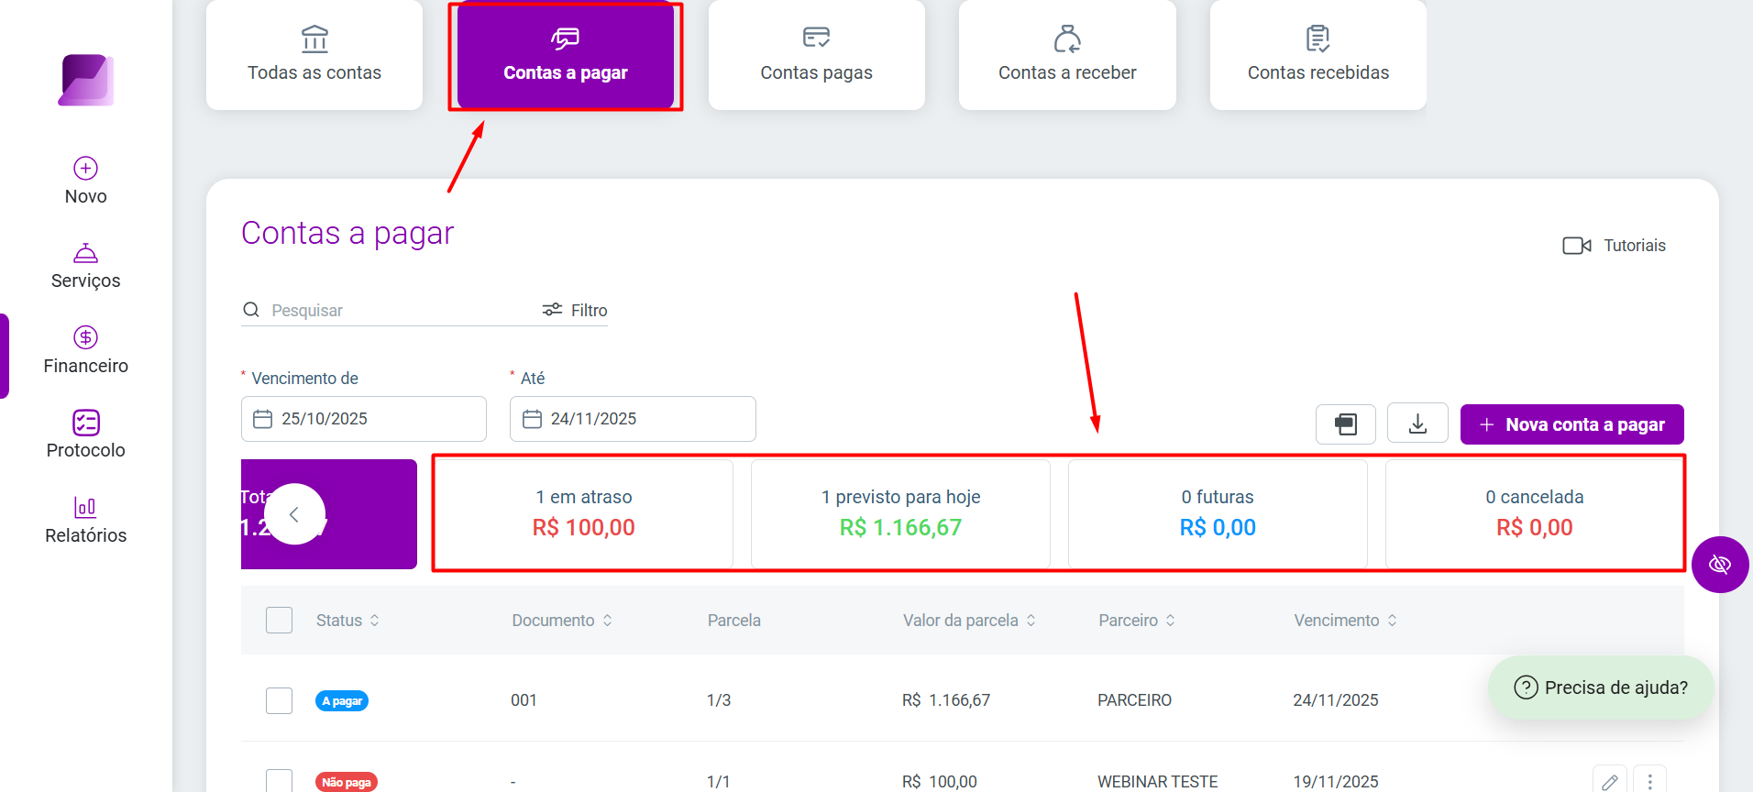
Task: Sort by Valor da parcela column
Action: click(x=970, y=621)
